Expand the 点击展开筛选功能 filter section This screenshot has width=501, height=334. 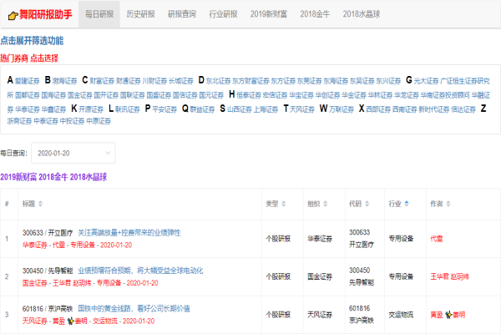click(32, 41)
